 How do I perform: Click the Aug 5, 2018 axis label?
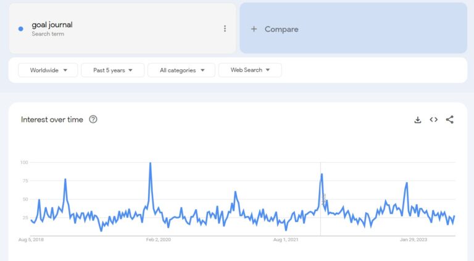[32, 240]
